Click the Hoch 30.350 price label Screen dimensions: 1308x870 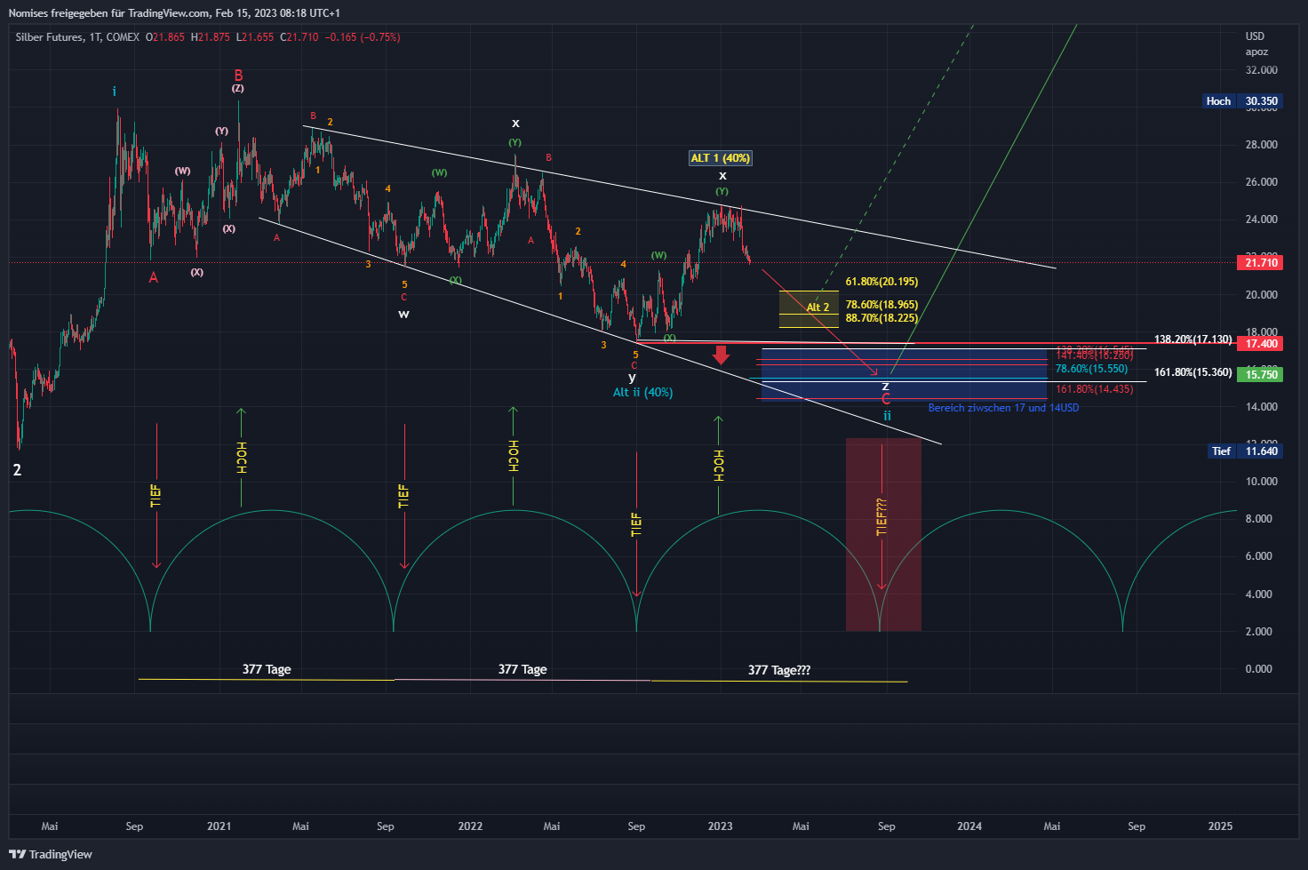tap(1242, 101)
